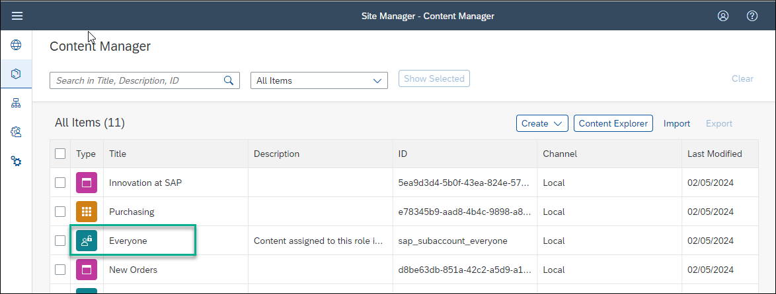Click the Everyone role type icon
Viewport: 776px width, 294px height.
tap(87, 241)
